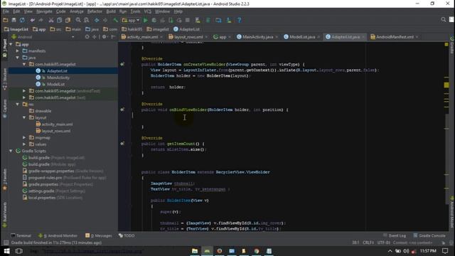Expand the androidTest package node
Screen dimensions: 455x256
click(x=24, y=91)
